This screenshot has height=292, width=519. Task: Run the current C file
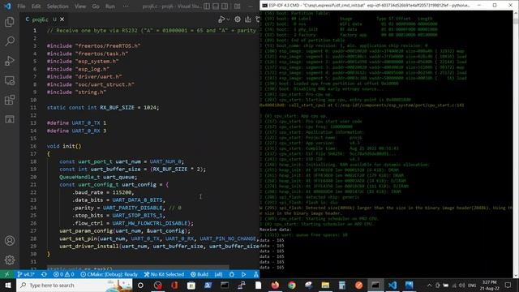pos(221,19)
